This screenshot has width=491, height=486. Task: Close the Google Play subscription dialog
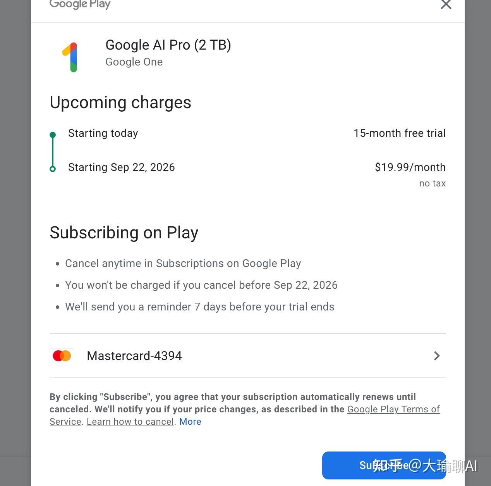click(446, 5)
